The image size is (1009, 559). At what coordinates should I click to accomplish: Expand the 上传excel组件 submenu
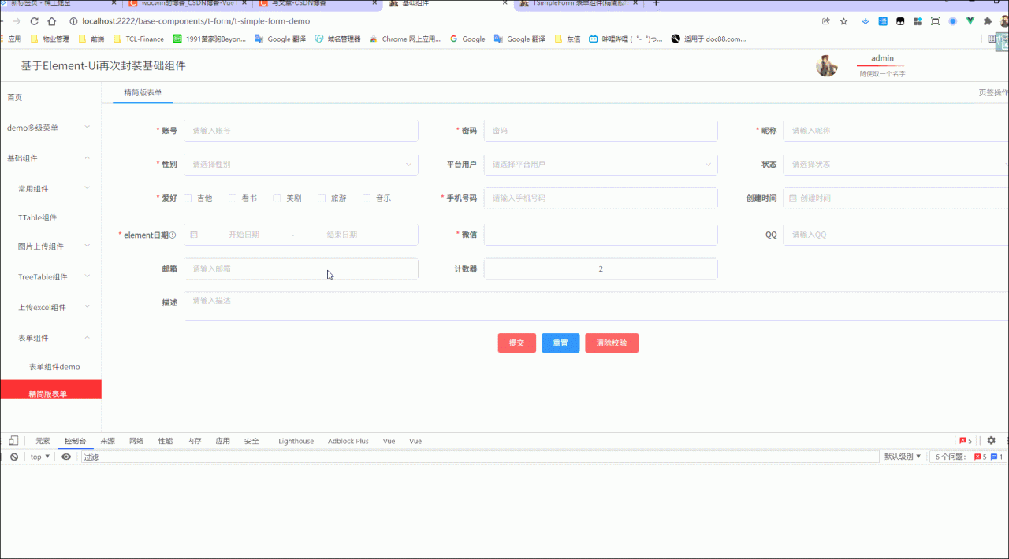point(50,308)
